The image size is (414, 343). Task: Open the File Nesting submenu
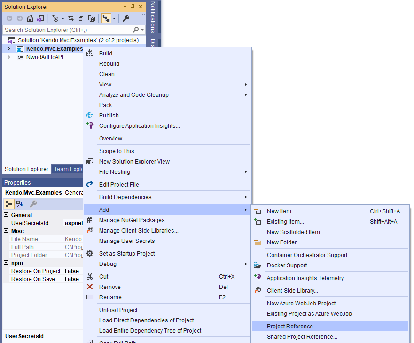tap(167, 171)
